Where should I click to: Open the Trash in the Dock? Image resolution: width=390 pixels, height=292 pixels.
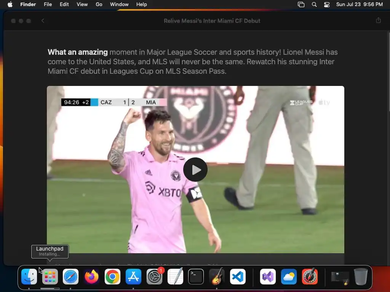(361, 277)
